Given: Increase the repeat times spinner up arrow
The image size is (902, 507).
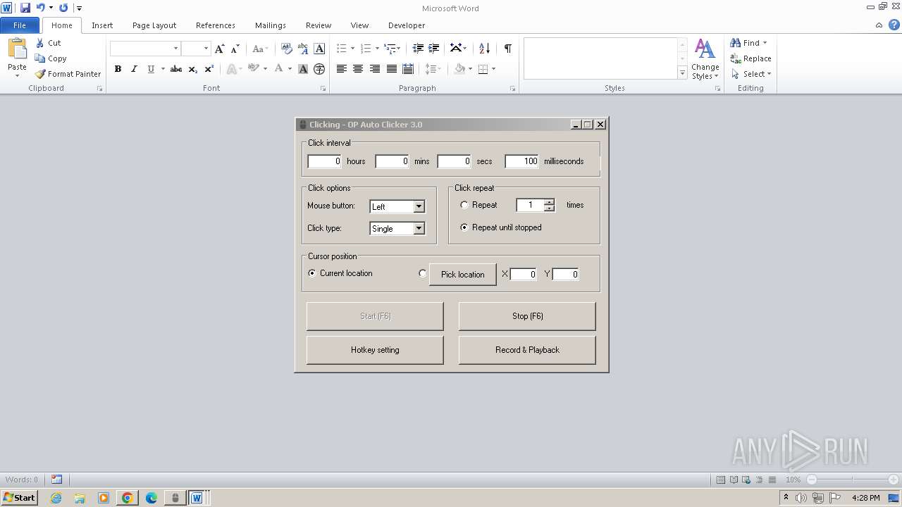Looking at the screenshot, I should pos(550,202).
